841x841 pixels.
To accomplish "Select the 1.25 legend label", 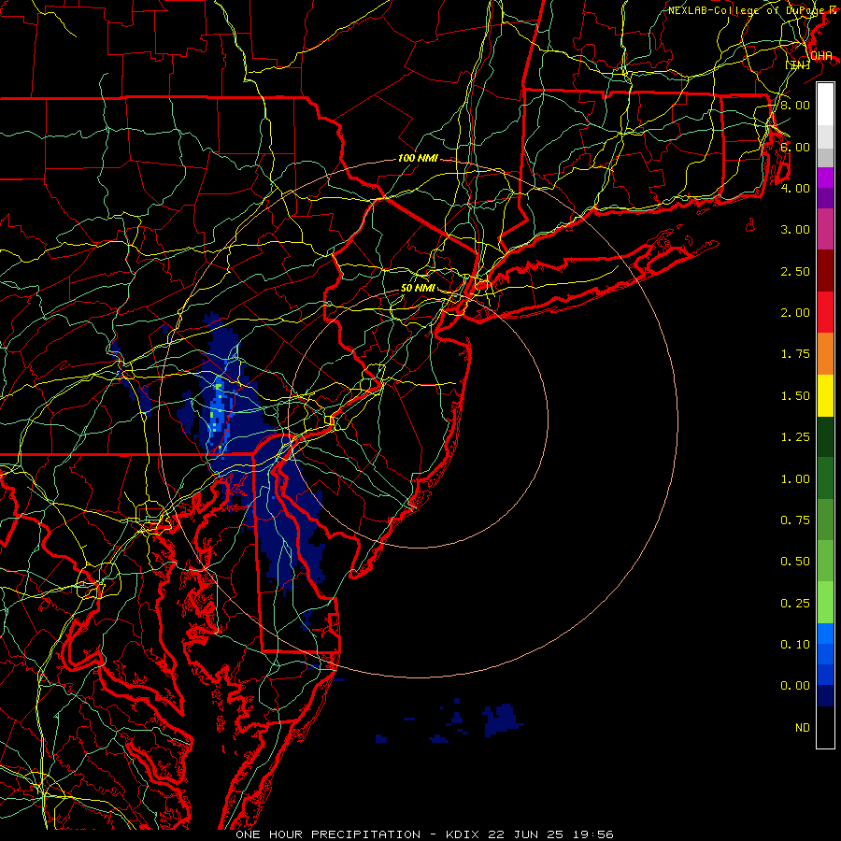I will point(795,437).
